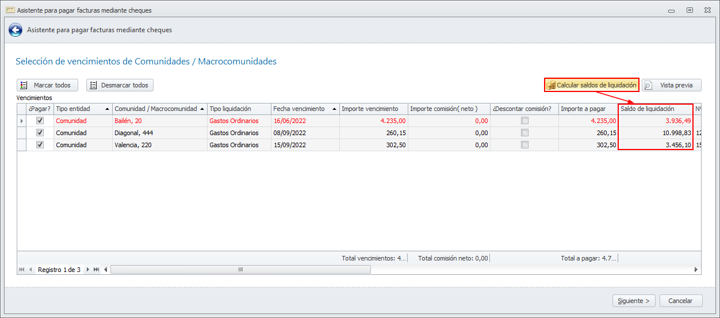
Task: Sort by Comunidad / Macrocomunidad column header
Action: click(x=160, y=109)
